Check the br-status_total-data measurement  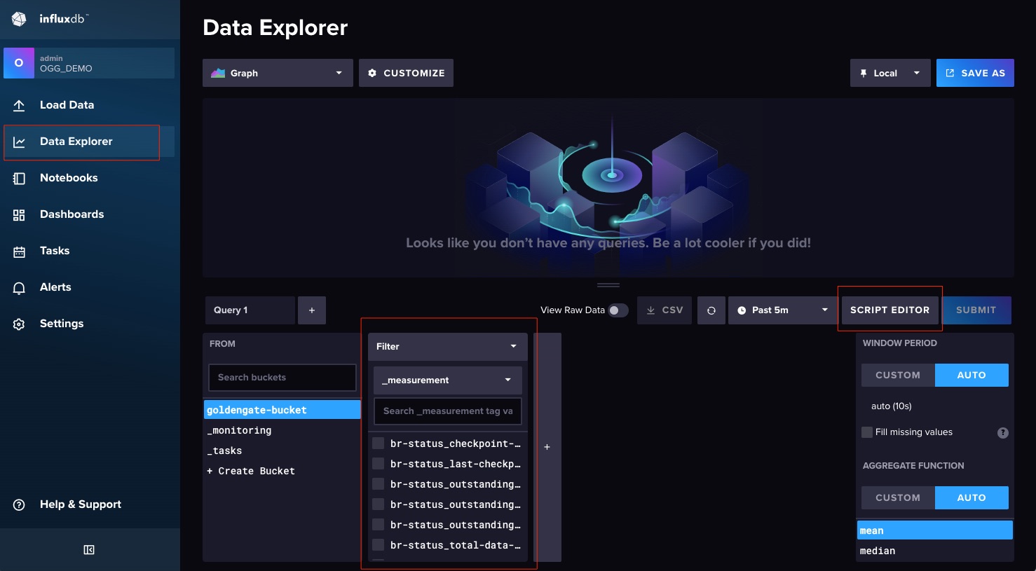[379, 545]
